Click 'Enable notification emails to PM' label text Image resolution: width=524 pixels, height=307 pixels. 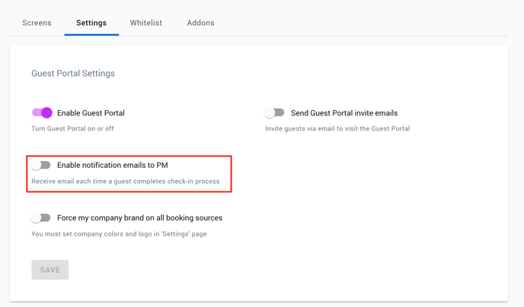[113, 165]
